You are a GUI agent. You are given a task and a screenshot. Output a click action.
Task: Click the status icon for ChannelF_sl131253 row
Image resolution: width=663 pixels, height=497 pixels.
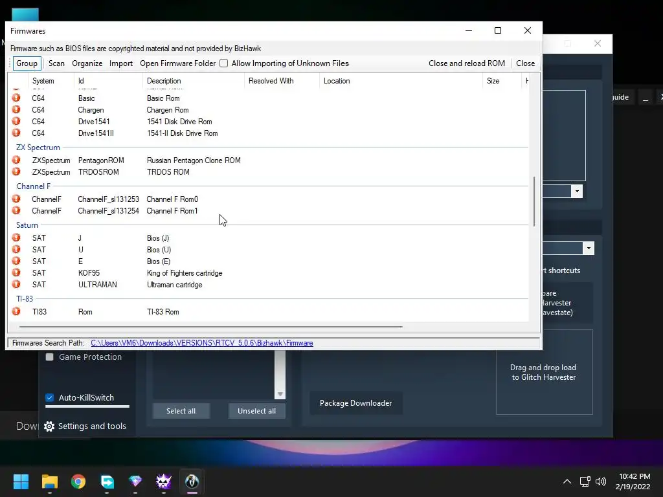[x=16, y=199]
